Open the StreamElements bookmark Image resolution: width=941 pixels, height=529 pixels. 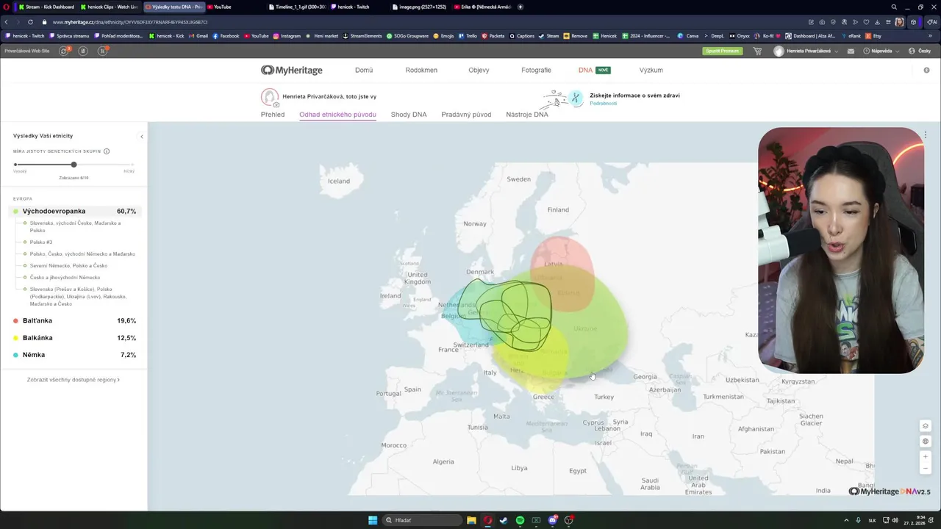pos(363,36)
